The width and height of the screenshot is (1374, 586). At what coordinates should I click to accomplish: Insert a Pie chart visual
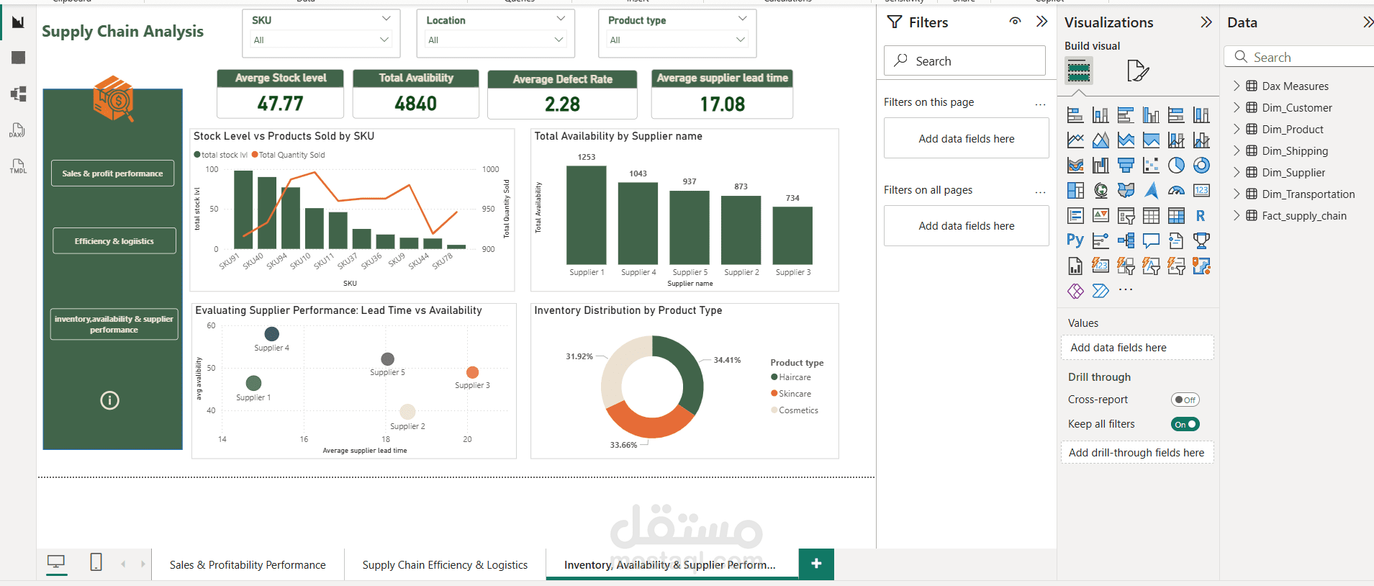[1176, 166]
